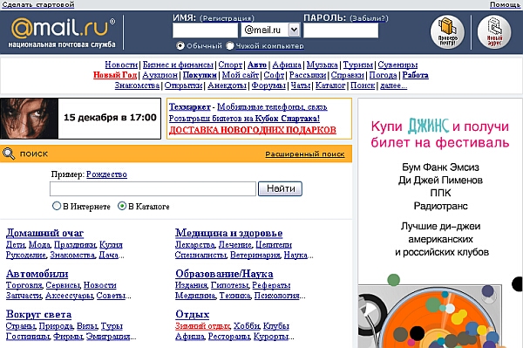This screenshot has height=348, width=523.
Task: Open the Зимний отдых subcategory
Action: 202,326
